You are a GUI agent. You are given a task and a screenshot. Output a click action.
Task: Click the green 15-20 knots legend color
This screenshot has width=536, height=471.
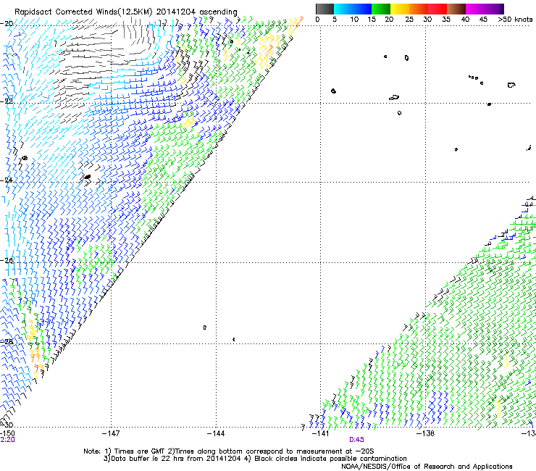point(381,9)
